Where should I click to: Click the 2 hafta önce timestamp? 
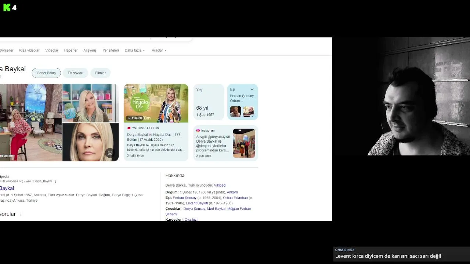(135, 156)
